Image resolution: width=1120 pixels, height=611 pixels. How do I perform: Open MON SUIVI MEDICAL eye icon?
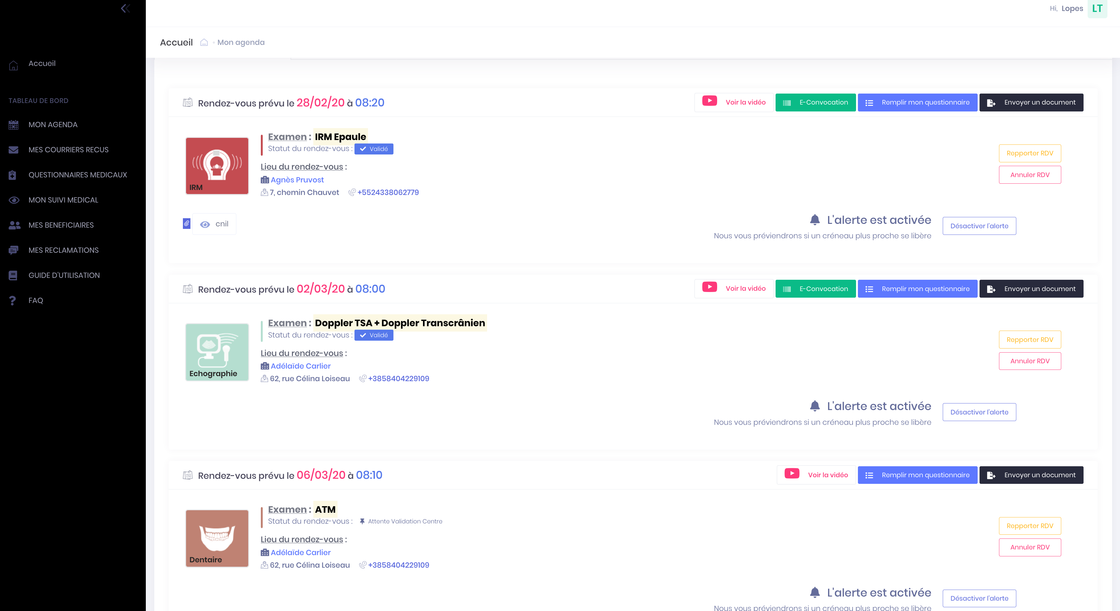[x=14, y=200]
